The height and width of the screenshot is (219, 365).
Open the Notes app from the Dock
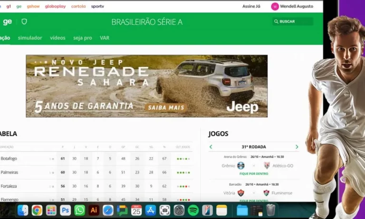[221, 210]
